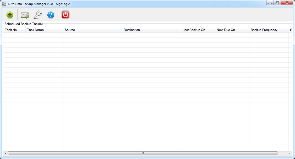Viewport: 295px width, 159px height.
Task: Click the partially hidden rightmost column header
Action: [291, 30]
